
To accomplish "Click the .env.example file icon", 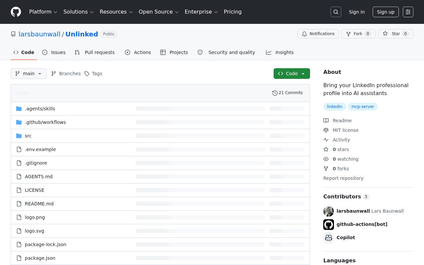I will (19, 149).
